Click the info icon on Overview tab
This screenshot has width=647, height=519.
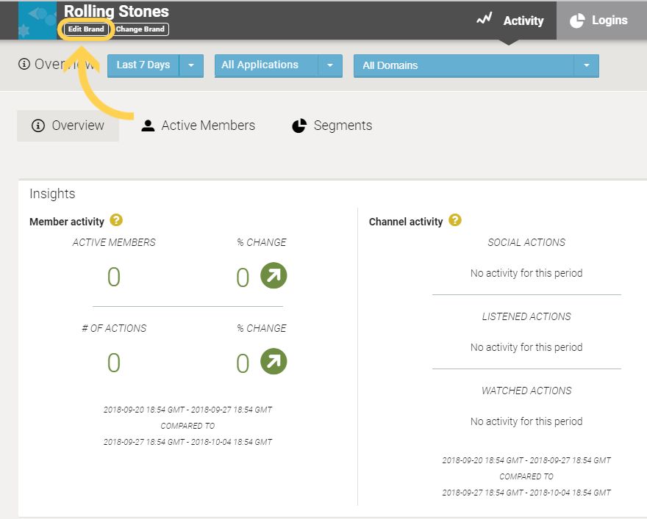(38, 126)
